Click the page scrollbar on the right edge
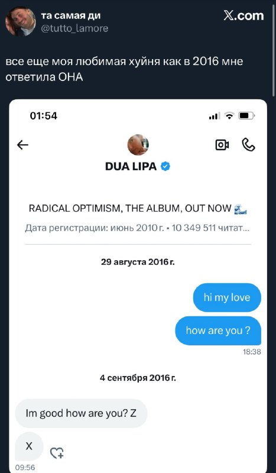 click(274, 48)
